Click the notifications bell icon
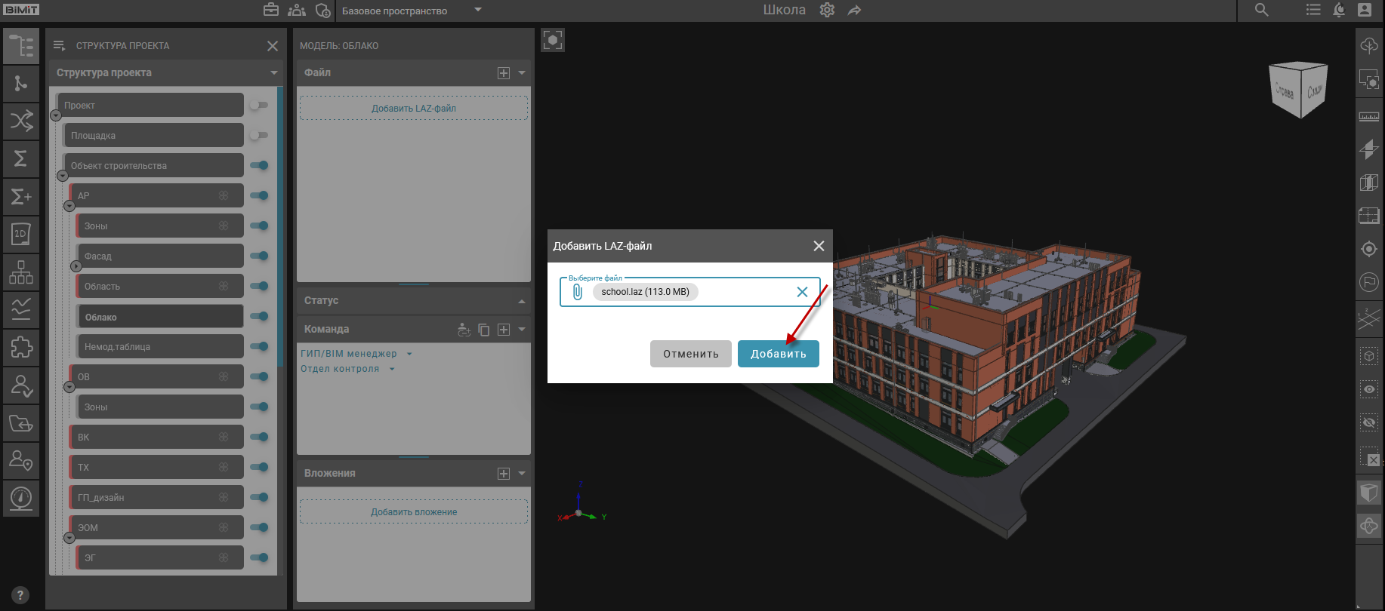 1338,10
